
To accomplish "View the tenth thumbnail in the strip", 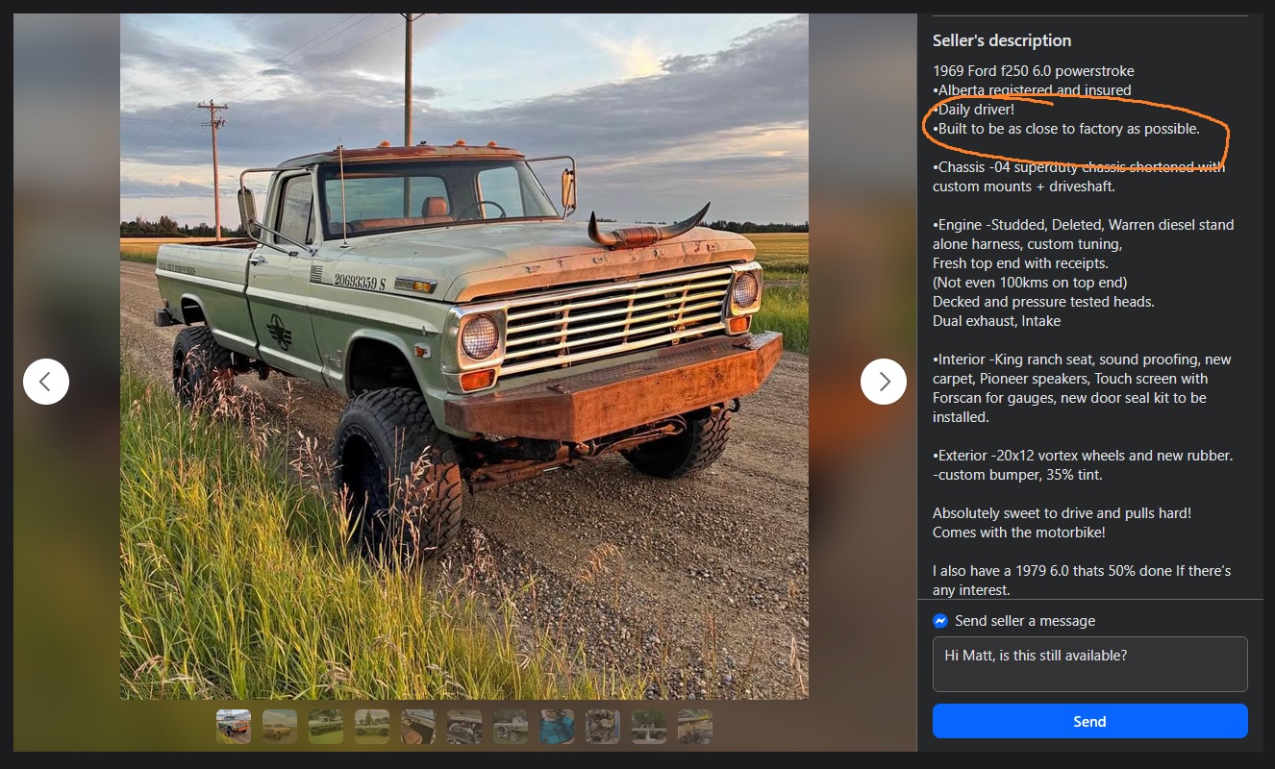I will (649, 727).
